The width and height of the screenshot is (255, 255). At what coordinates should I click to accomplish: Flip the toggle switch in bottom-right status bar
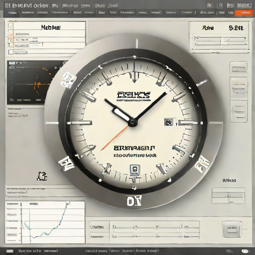coord(245,251)
